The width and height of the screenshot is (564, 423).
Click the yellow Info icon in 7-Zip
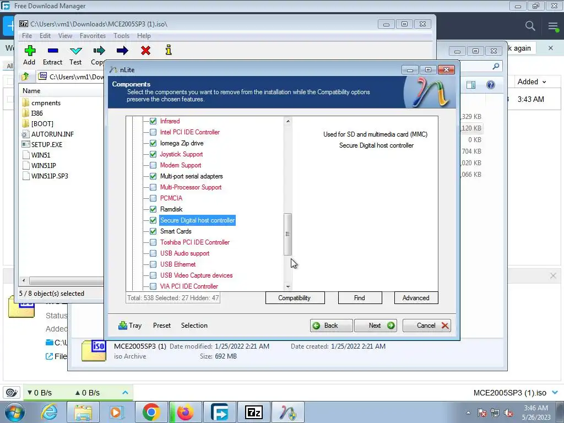pyautogui.click(x=169, y=50)
